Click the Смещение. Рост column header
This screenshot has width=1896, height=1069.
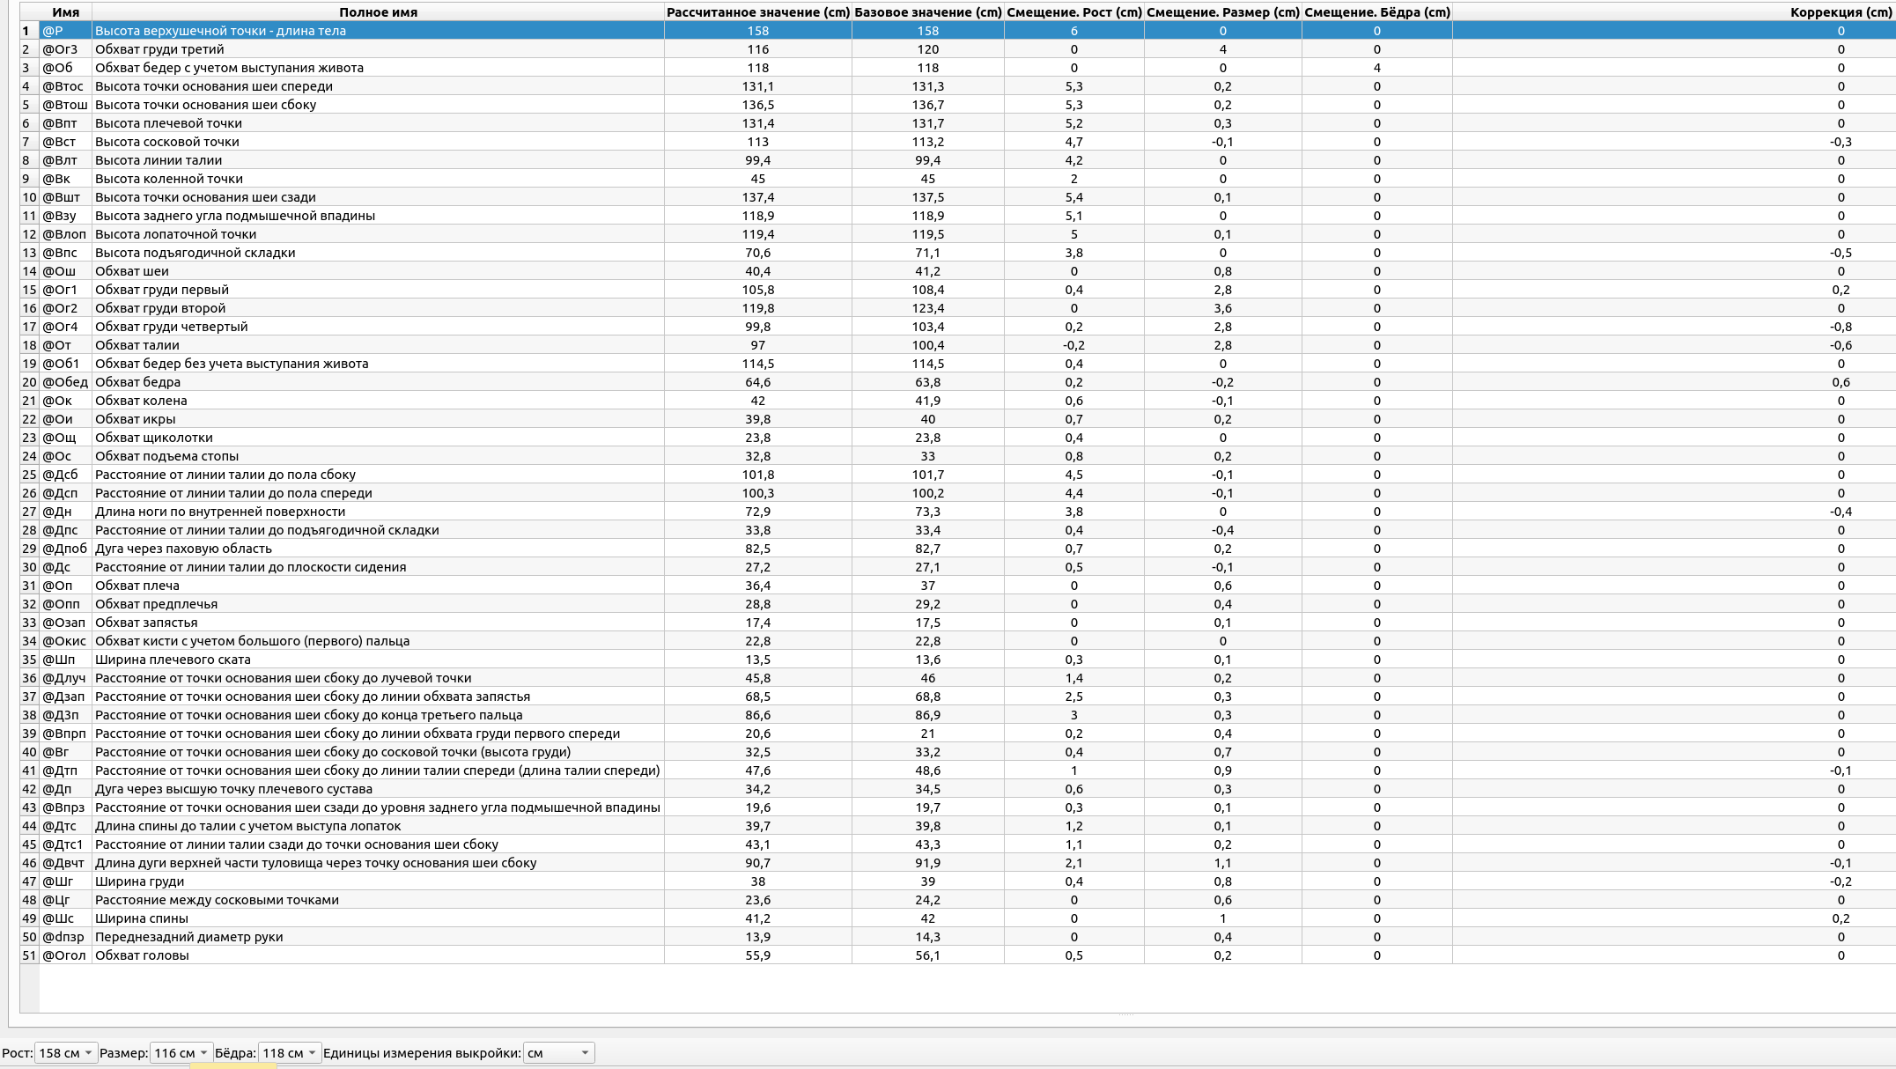click(1074, 12)
